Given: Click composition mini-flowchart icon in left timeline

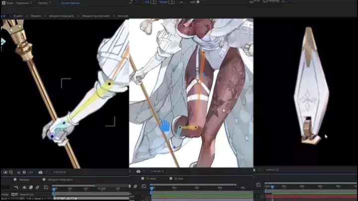Looking at the screenshot, I should point(16,187).
